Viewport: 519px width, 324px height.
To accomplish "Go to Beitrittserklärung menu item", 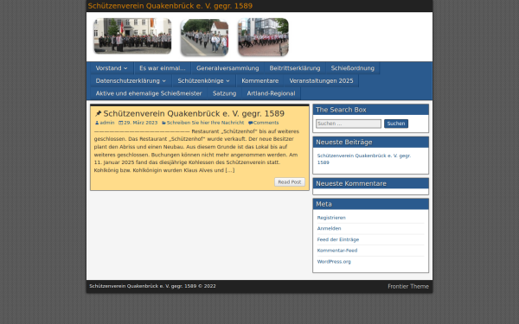I will tap(295, 68).
